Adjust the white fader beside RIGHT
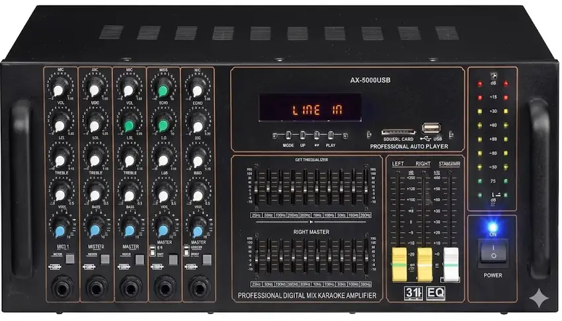This screenshot has height=321, width=562. (451, 264)
